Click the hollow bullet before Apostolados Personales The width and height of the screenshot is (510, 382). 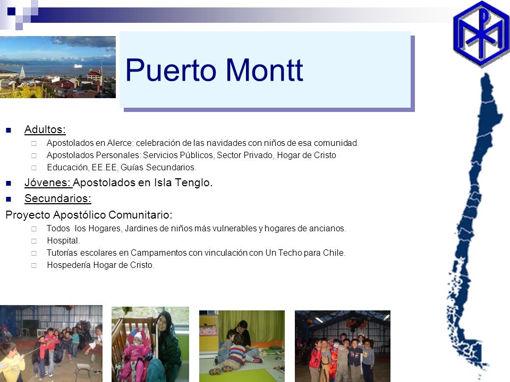34,155
